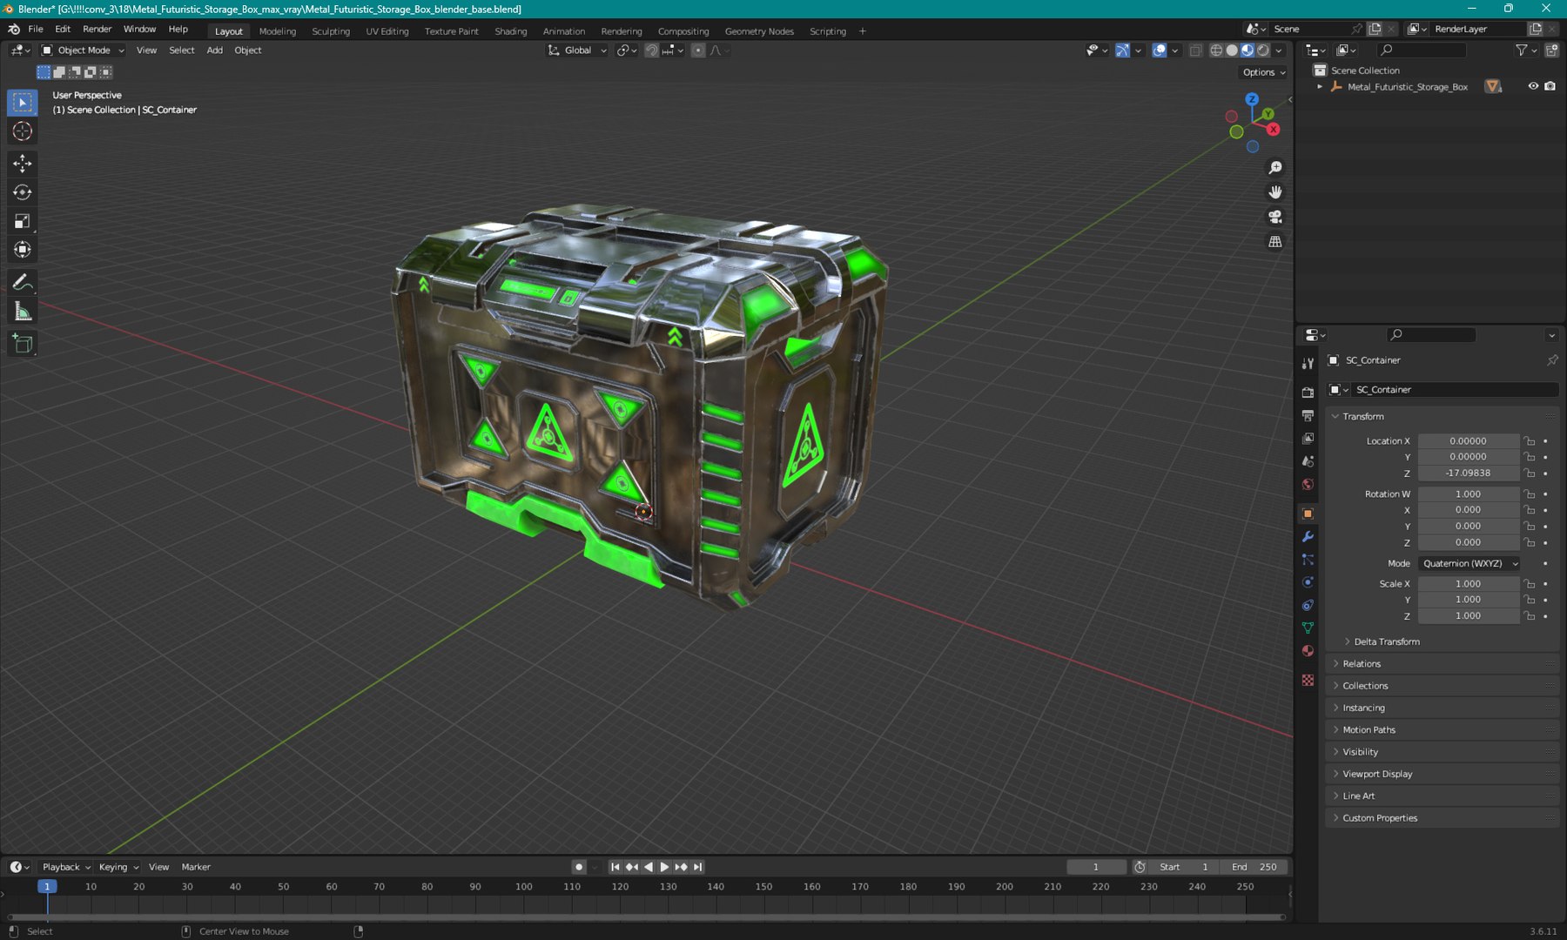Choose the Transform tool

tap(23, 250)
